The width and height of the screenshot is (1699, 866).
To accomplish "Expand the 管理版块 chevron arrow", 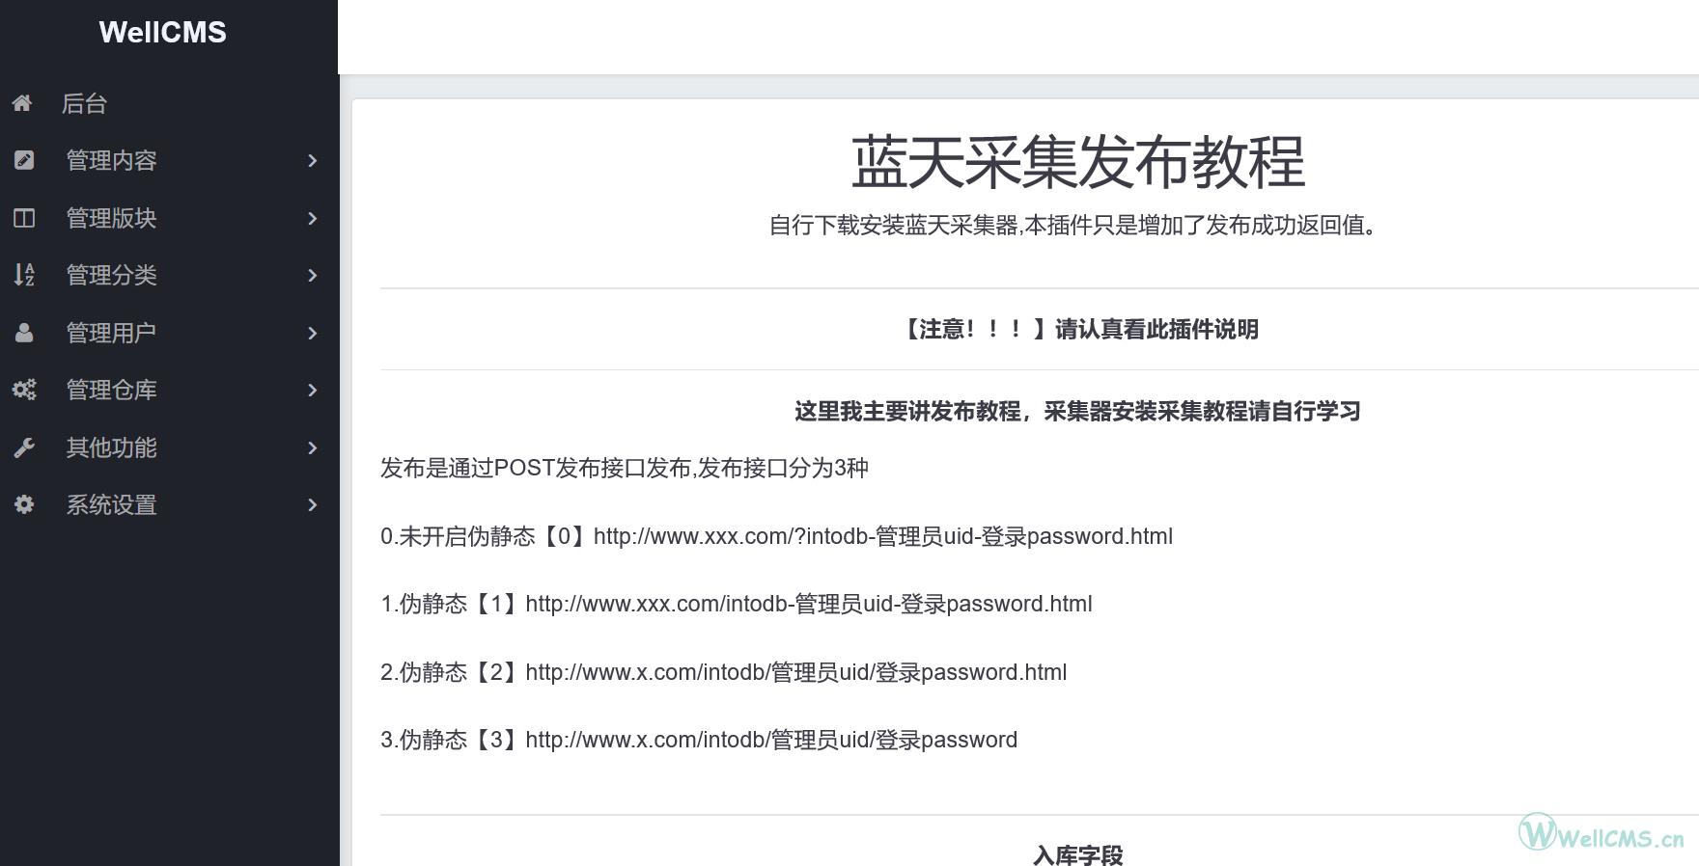I will pyautogui.click(x=312, y=218).
